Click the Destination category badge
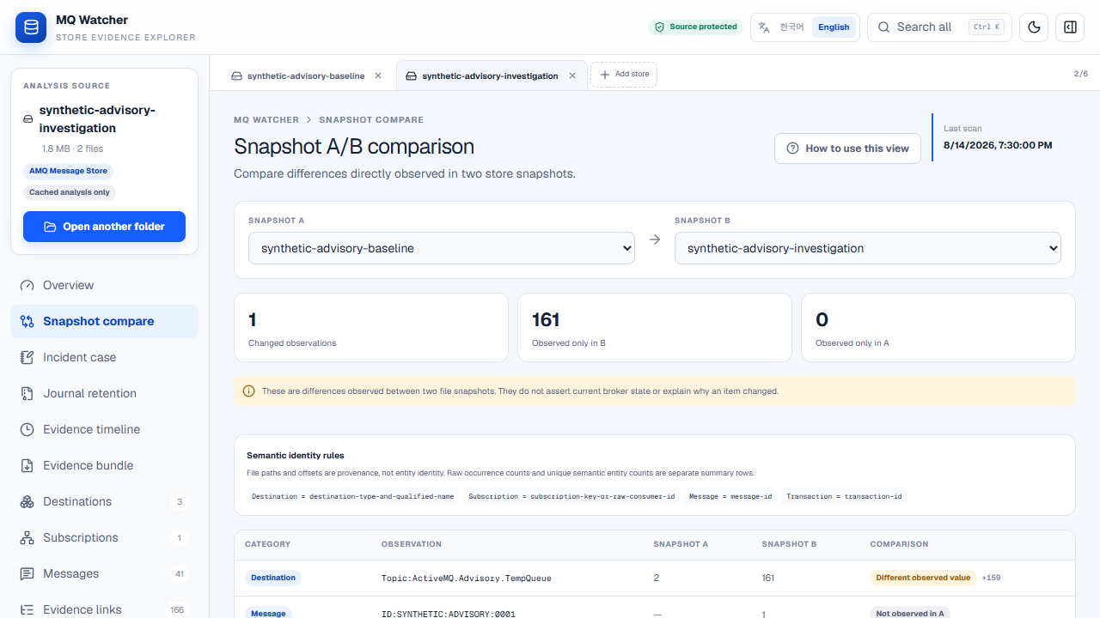This screenshot has width=1100, height=618. click(273, 578)
